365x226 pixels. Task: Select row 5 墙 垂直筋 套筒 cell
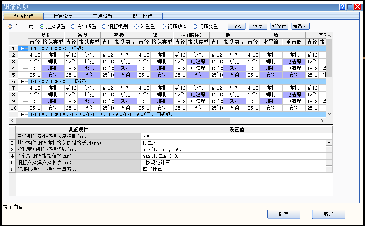[294, 75]
